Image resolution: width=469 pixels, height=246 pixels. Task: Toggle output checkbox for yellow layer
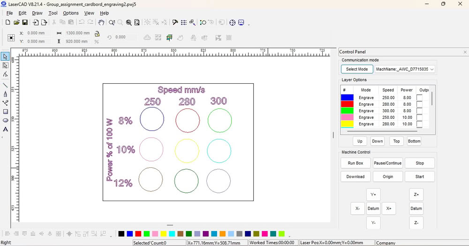pos(419,124)
